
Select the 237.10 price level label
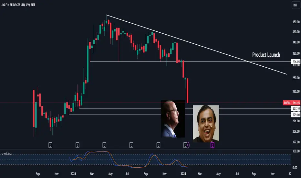tap(296, 108)
